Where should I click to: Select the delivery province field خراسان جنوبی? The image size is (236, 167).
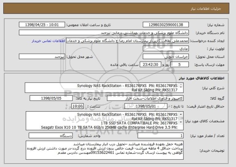click(x=166, y=57)
